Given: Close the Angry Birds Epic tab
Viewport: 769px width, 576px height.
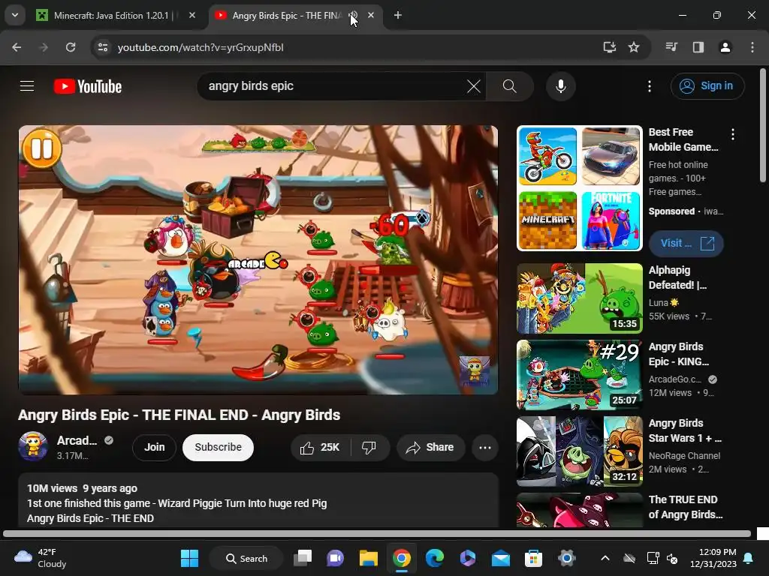Looking at the screenshot, I should [x=371, y=16].
